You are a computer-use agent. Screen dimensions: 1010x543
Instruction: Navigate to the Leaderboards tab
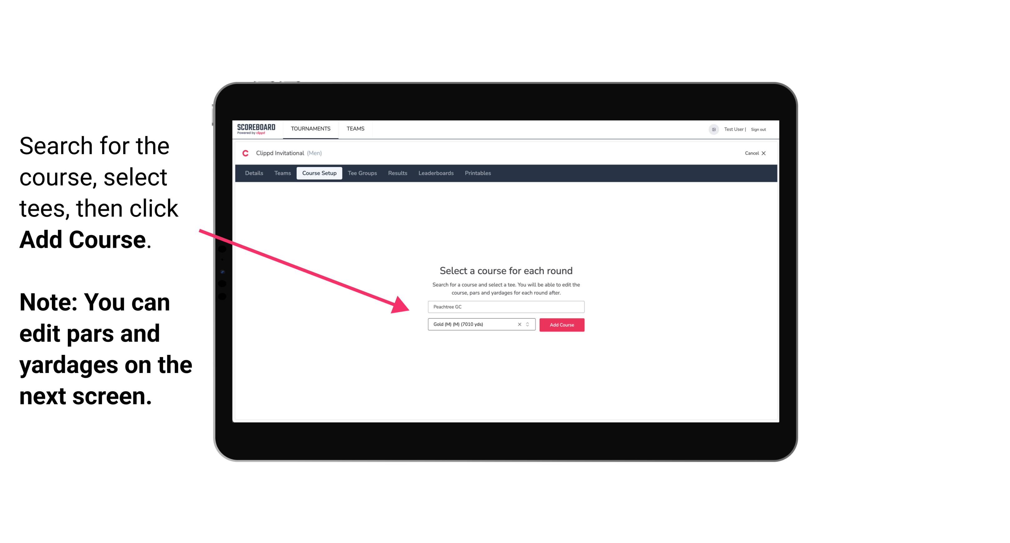click(435, 173)
